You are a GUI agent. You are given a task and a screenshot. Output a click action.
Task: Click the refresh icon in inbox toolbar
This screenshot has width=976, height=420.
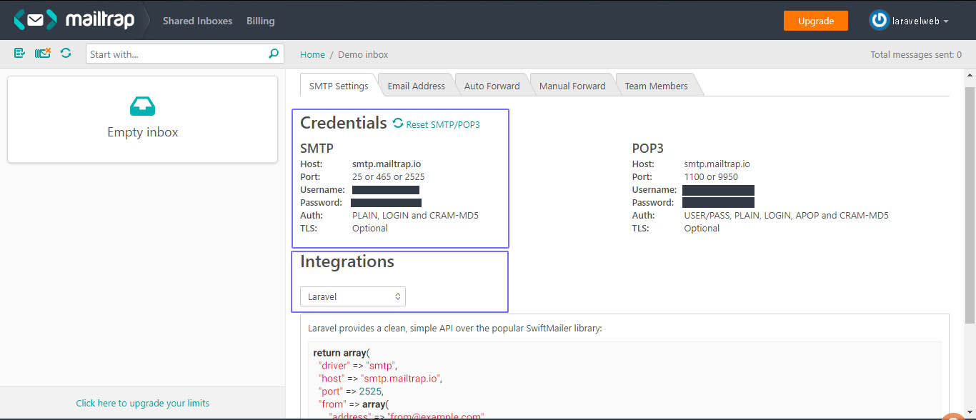[x=66, y=54]
